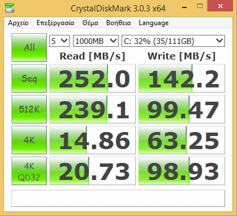Open the Βοήθεια menu
The width and height of the screenshot is (237, 216).
coord(118,23)
